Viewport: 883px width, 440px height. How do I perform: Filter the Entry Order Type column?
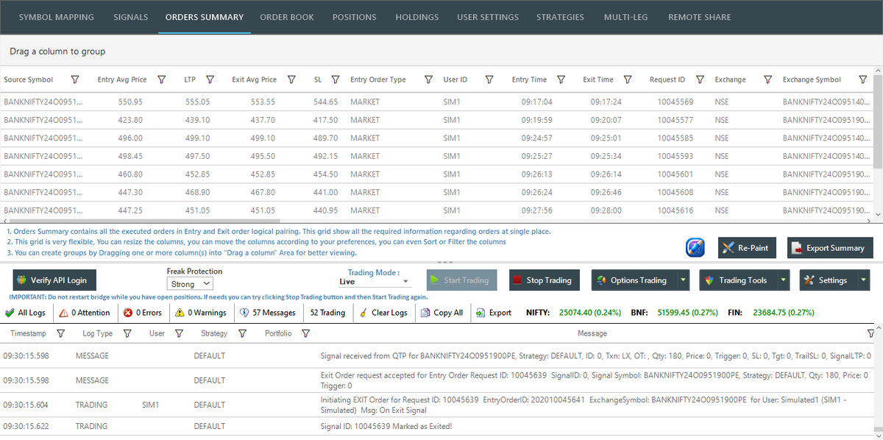click(x=428, y=79)
